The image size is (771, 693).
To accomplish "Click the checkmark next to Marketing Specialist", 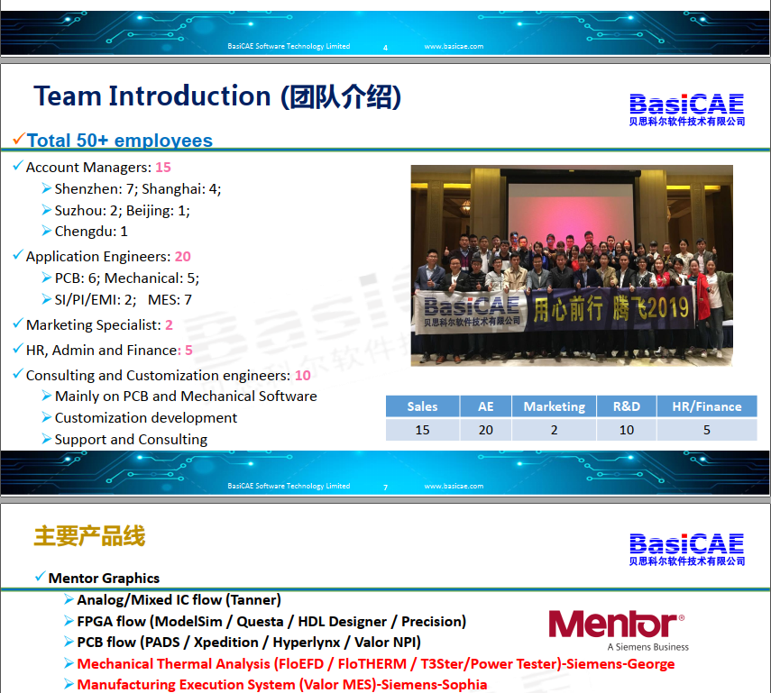I will 18,324.
